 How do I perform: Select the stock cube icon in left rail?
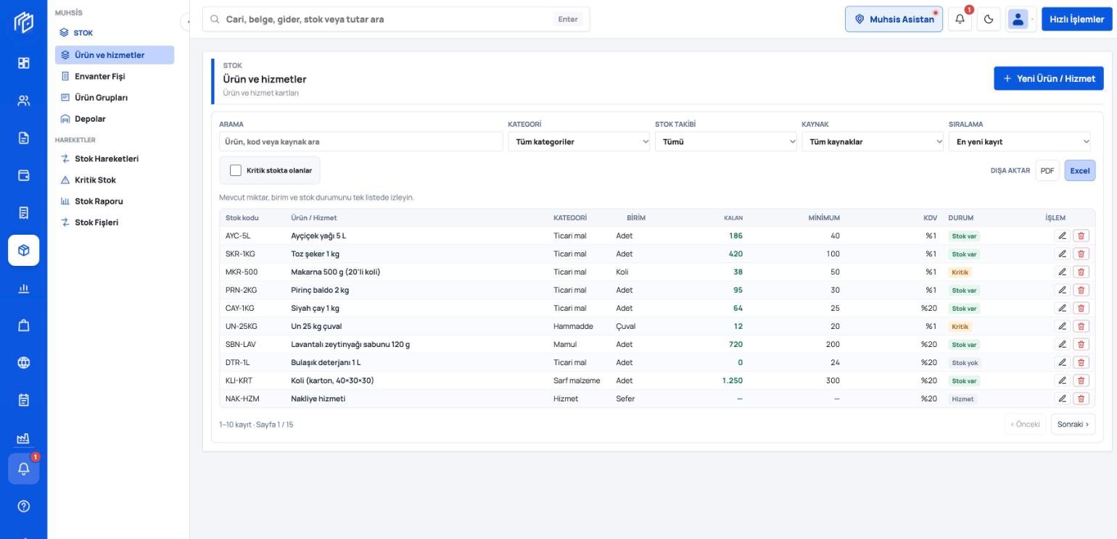23,250
